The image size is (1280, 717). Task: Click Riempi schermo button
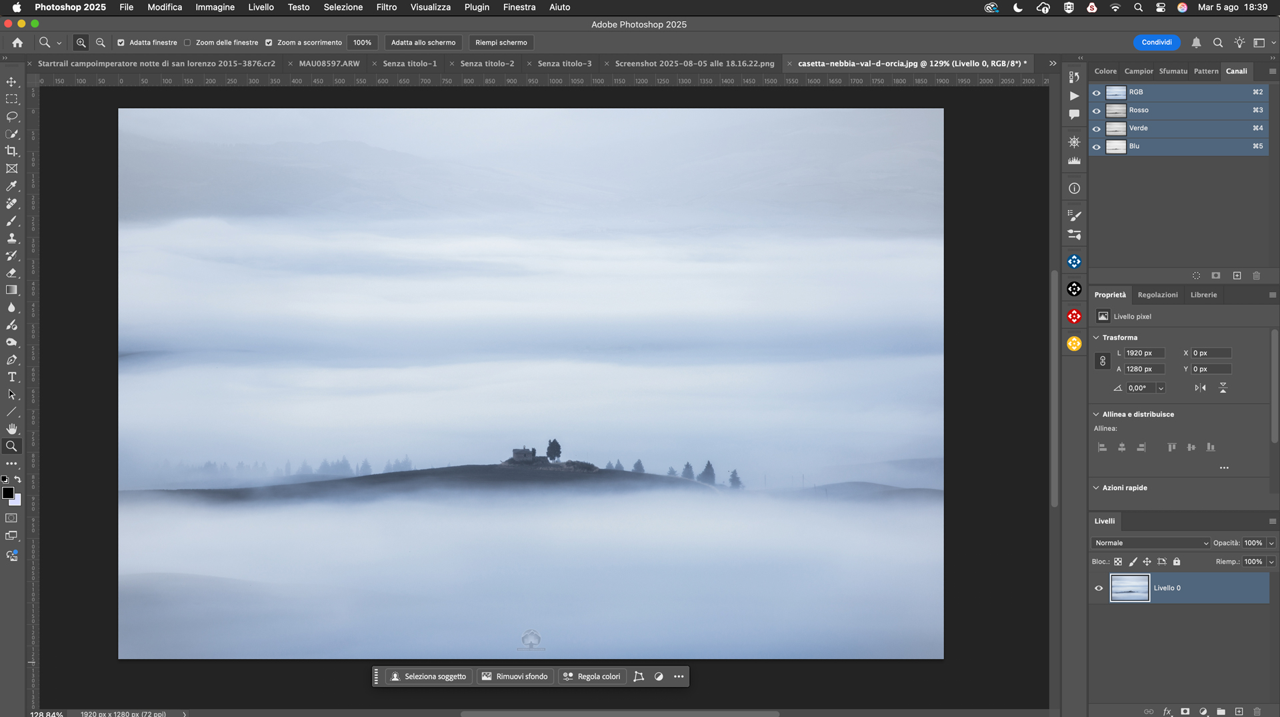coord(501,43)
